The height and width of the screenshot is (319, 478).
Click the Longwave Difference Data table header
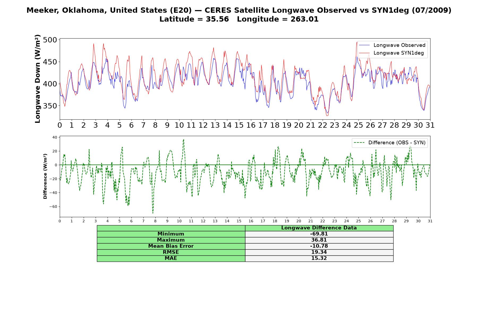[x=319, y=228]
